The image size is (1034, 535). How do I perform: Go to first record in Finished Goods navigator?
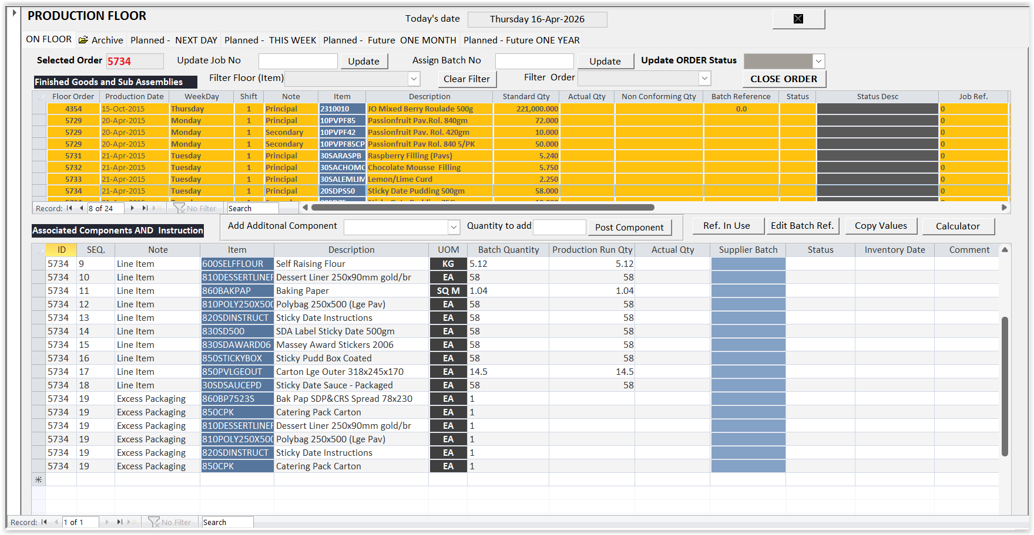69,208
